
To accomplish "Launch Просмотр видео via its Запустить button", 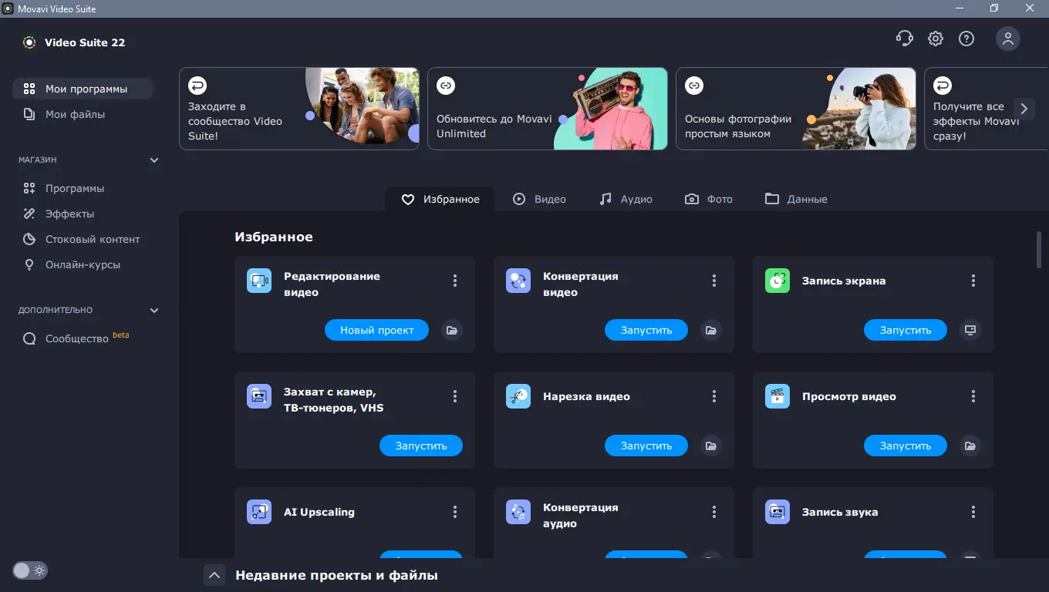I will pos(905,446).
